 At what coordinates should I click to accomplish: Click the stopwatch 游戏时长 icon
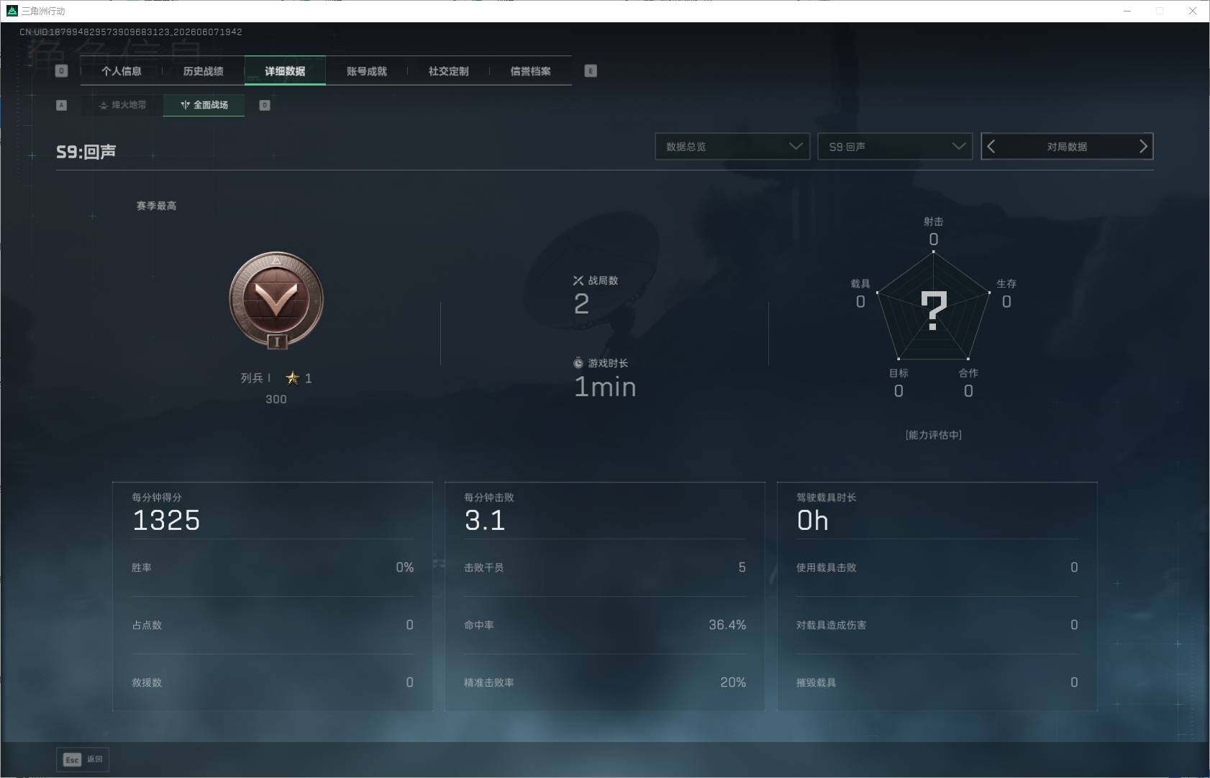tap(578, 363)
